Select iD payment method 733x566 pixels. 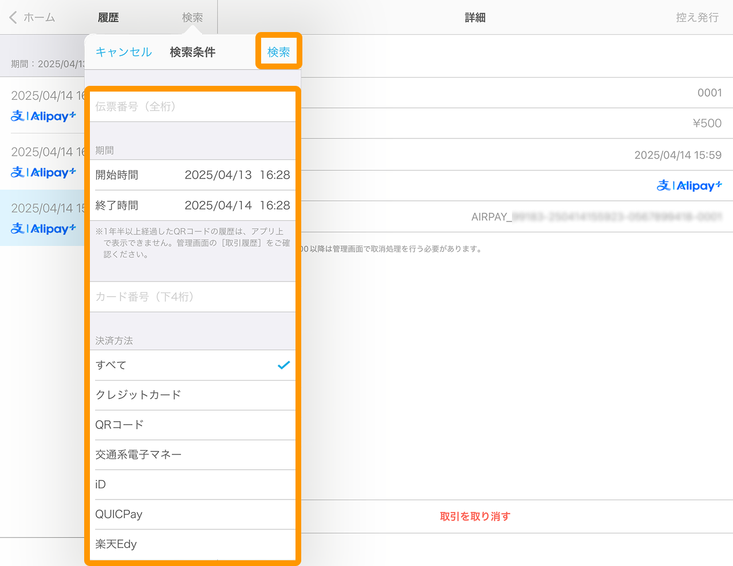click(x=192, y=484)
